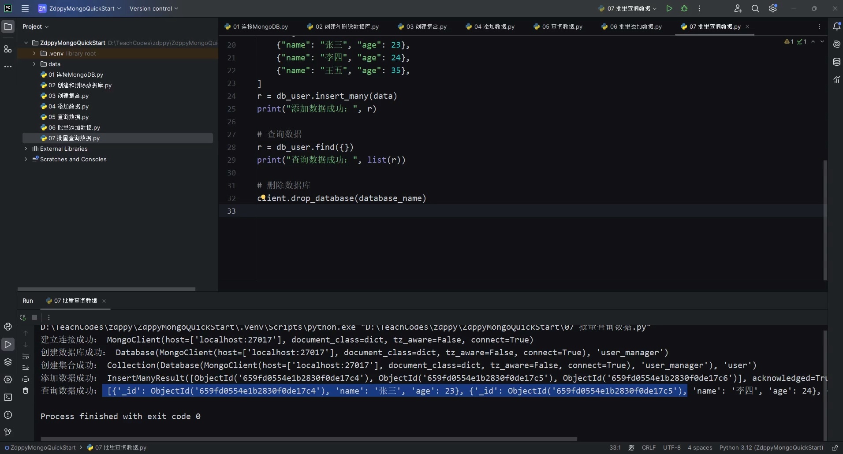Collapse the .venv library root node
This screenshot has height=454, width=843.
click(x=34, y=53)
